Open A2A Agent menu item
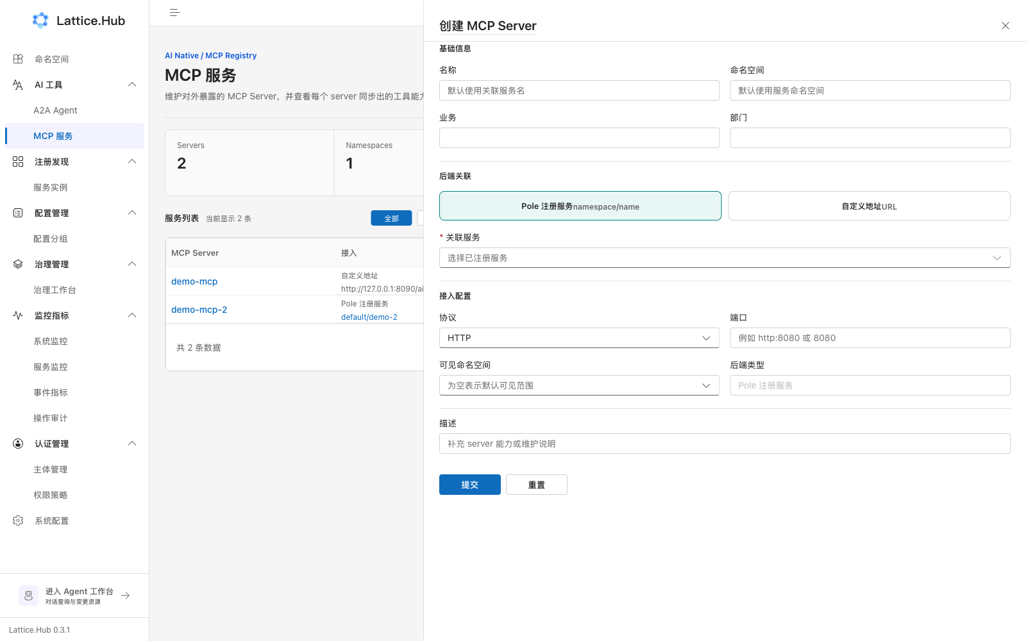 pos(74,110)
